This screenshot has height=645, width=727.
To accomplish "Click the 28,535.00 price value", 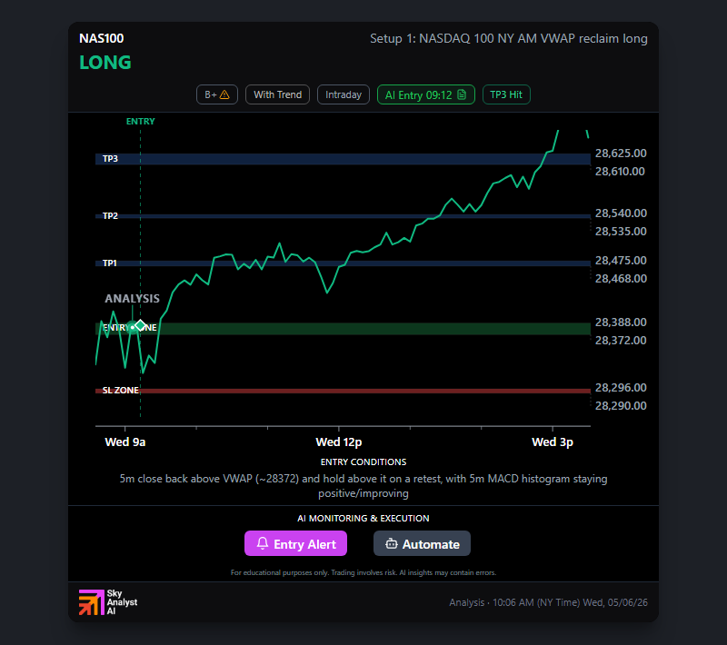I will click(621, 232).
